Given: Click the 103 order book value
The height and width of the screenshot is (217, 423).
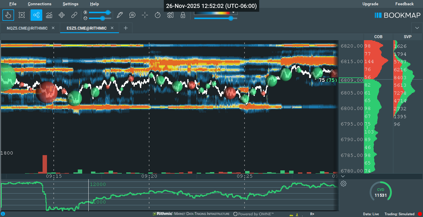Looking at the screenshot, I should 369,132.
